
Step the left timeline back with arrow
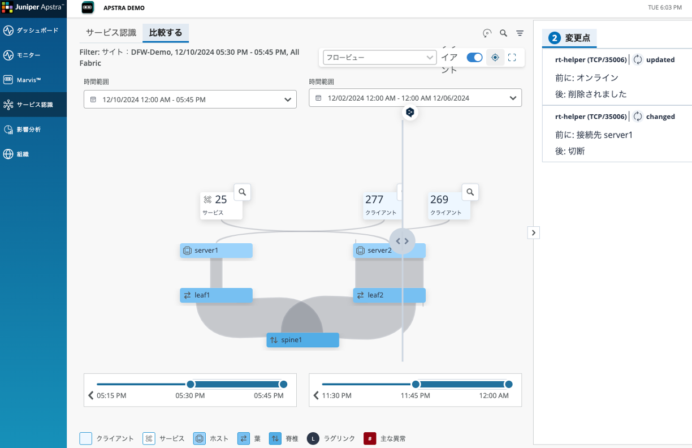90,396
